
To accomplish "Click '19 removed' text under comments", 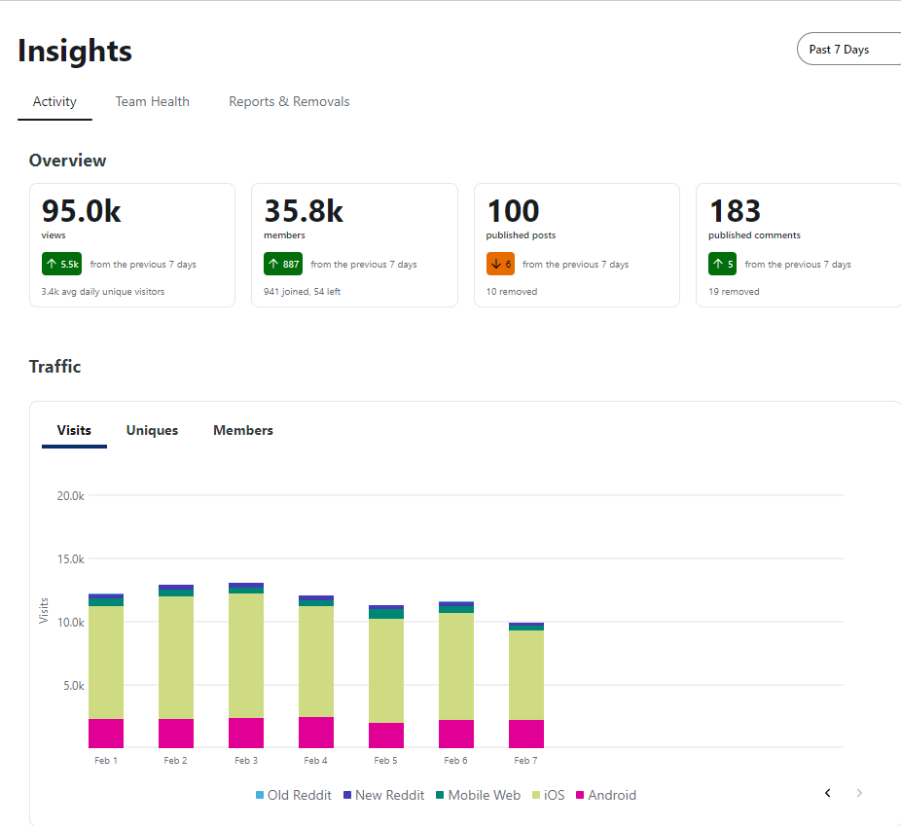I will 734,292.
